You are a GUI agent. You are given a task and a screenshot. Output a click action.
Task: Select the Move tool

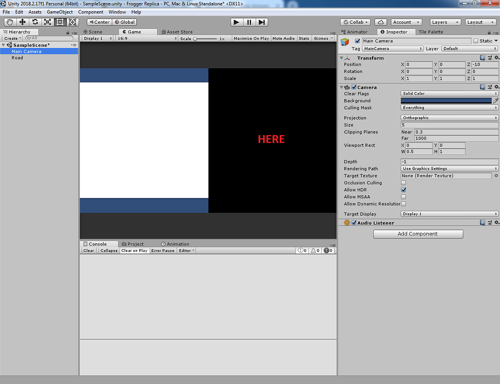point(21,22)
